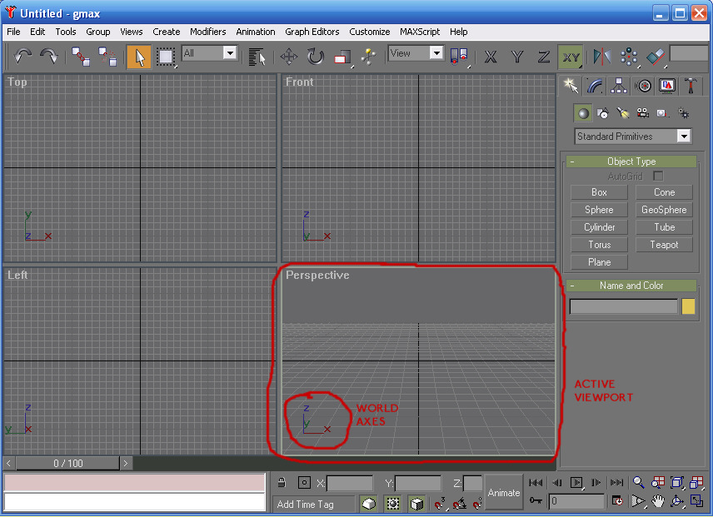Restrict to X axis
This screenshot has height=517, width=713.
(x=490, y=57)
